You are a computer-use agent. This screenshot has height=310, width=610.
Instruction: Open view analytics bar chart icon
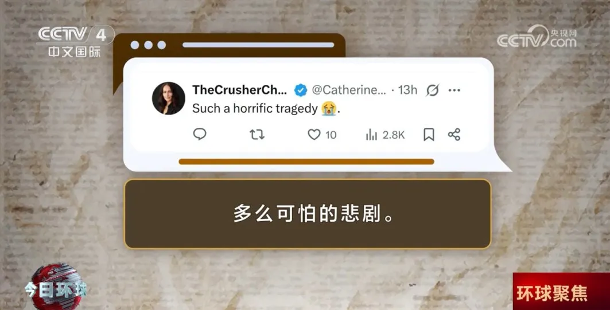coord(371,135)
